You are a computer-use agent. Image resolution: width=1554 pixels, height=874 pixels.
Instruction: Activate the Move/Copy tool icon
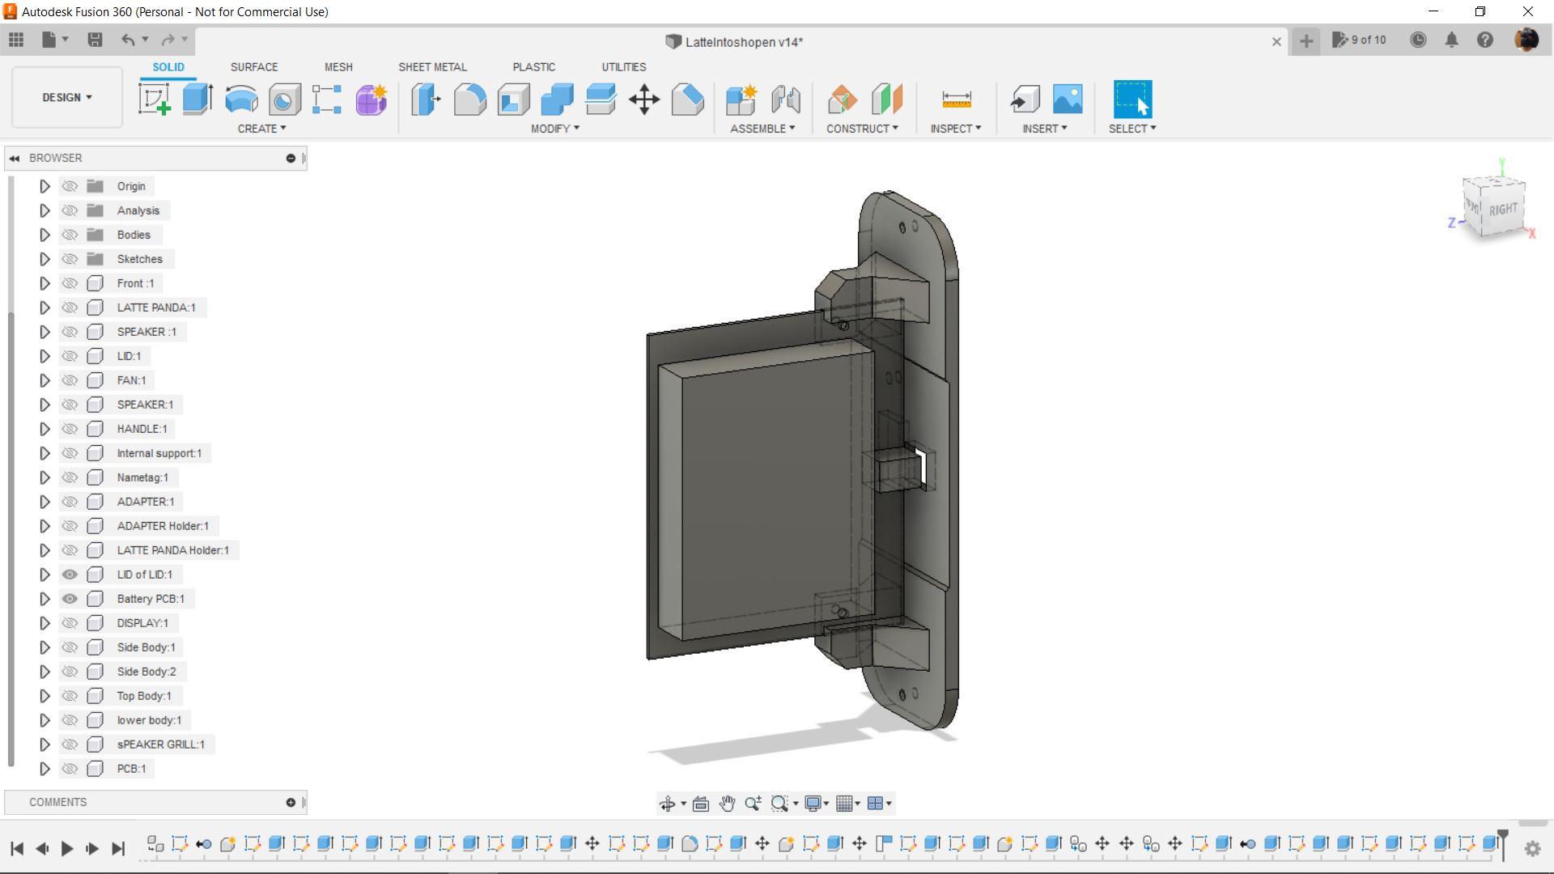[644, 100]
